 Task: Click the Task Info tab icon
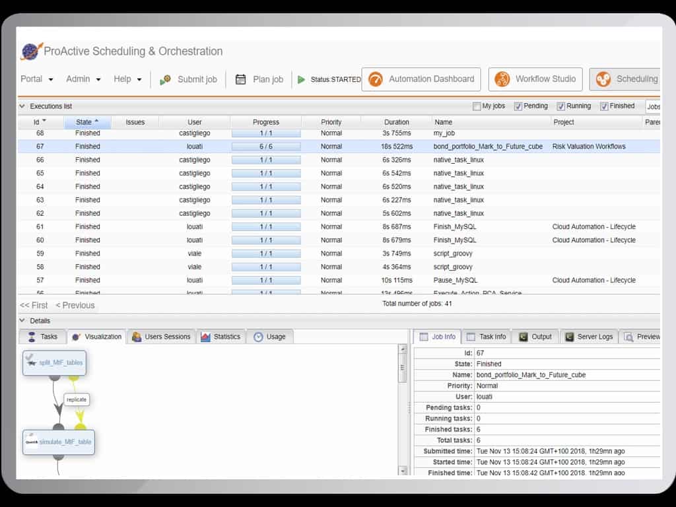coord(471,337)
